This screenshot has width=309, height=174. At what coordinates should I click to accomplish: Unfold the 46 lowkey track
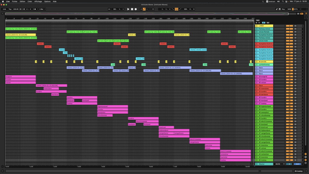point(257,160)
